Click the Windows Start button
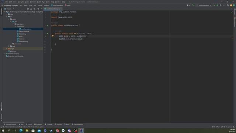 (3, 130)
